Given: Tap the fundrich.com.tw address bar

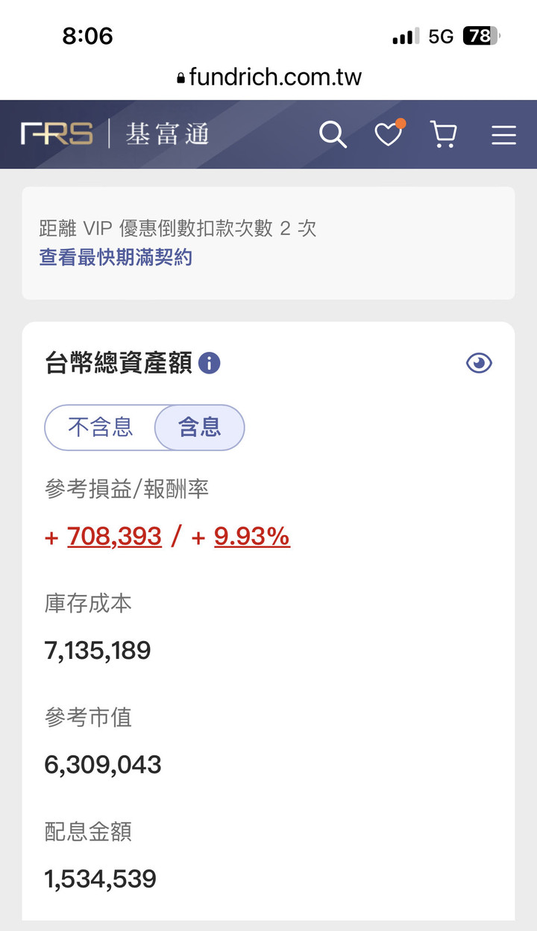Looking at the screenshot, I should click(x=268, y=77).
